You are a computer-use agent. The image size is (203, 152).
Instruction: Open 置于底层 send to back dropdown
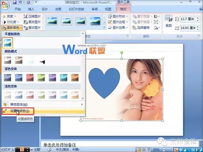(142, 22)
